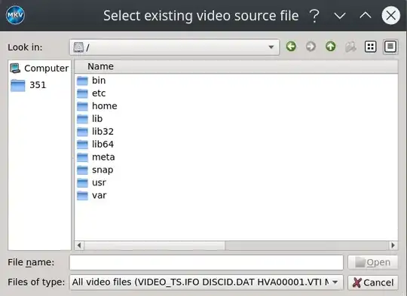Click the horizontal scrollbar thumb
Viewport: 407px width, 296px height.
point(155,245)
